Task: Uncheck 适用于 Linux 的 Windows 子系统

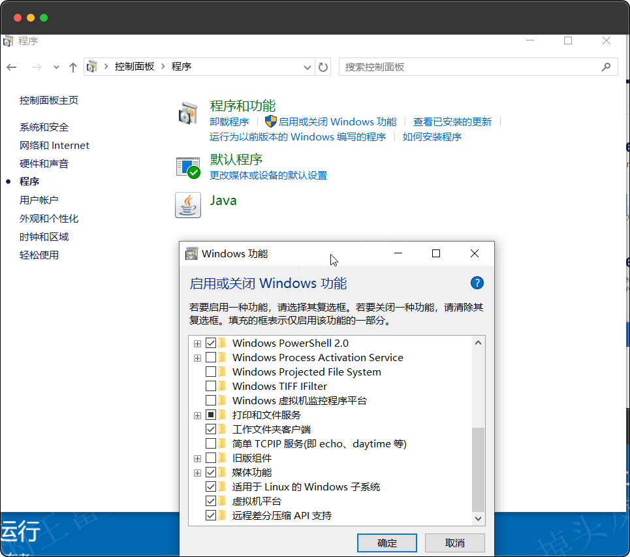Action: [211, 486]
